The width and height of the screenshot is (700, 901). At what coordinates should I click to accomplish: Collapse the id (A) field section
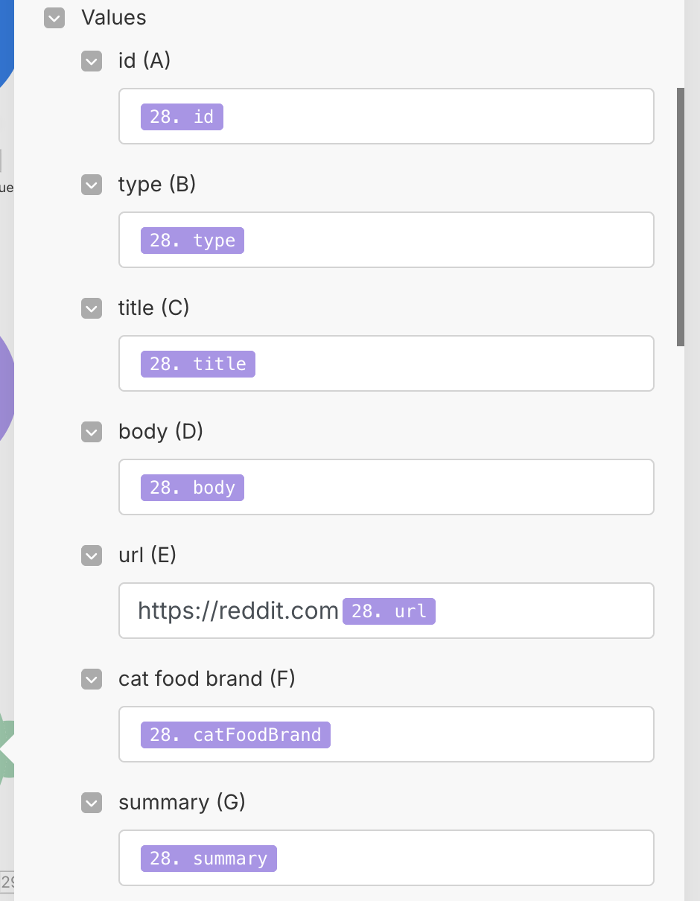tap(91, 61)
